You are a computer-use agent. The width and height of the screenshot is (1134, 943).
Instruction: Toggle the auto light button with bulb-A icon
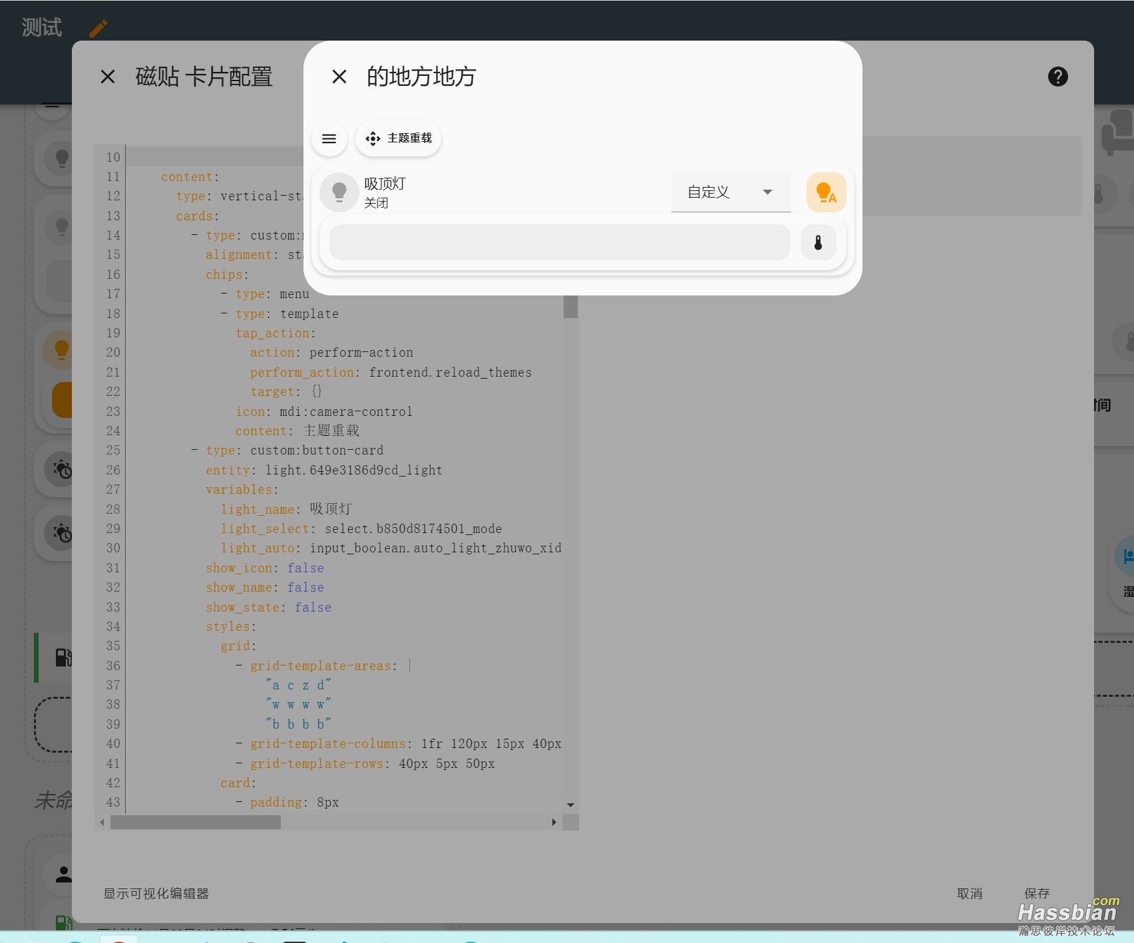click(826, 192)
